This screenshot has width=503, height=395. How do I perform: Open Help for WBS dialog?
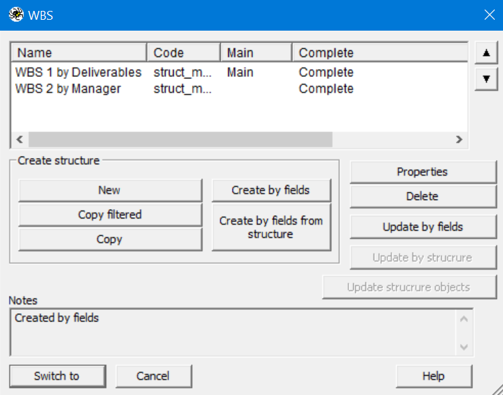pyautogui.click(x=434, y=376)
